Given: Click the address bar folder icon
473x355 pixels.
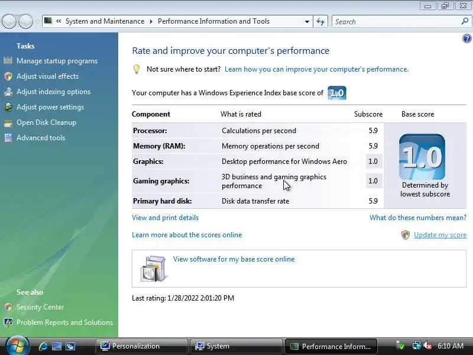Looking at the screenshot, I should [x=48, y=21].
